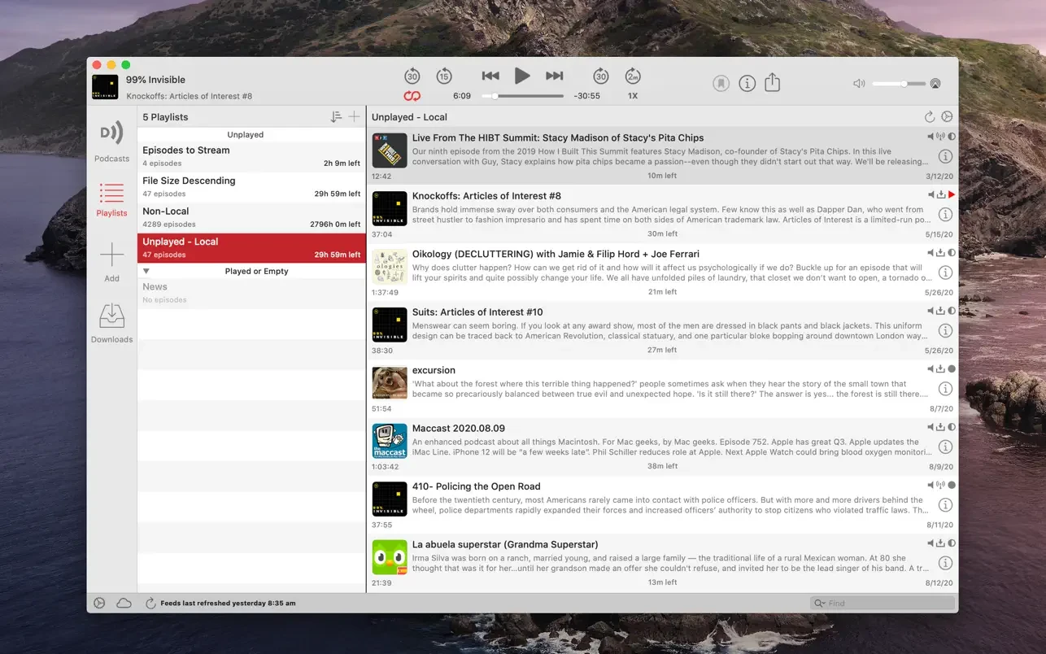Show episode info from the toolbar
1046x654 pixels.
coord(747,83)
